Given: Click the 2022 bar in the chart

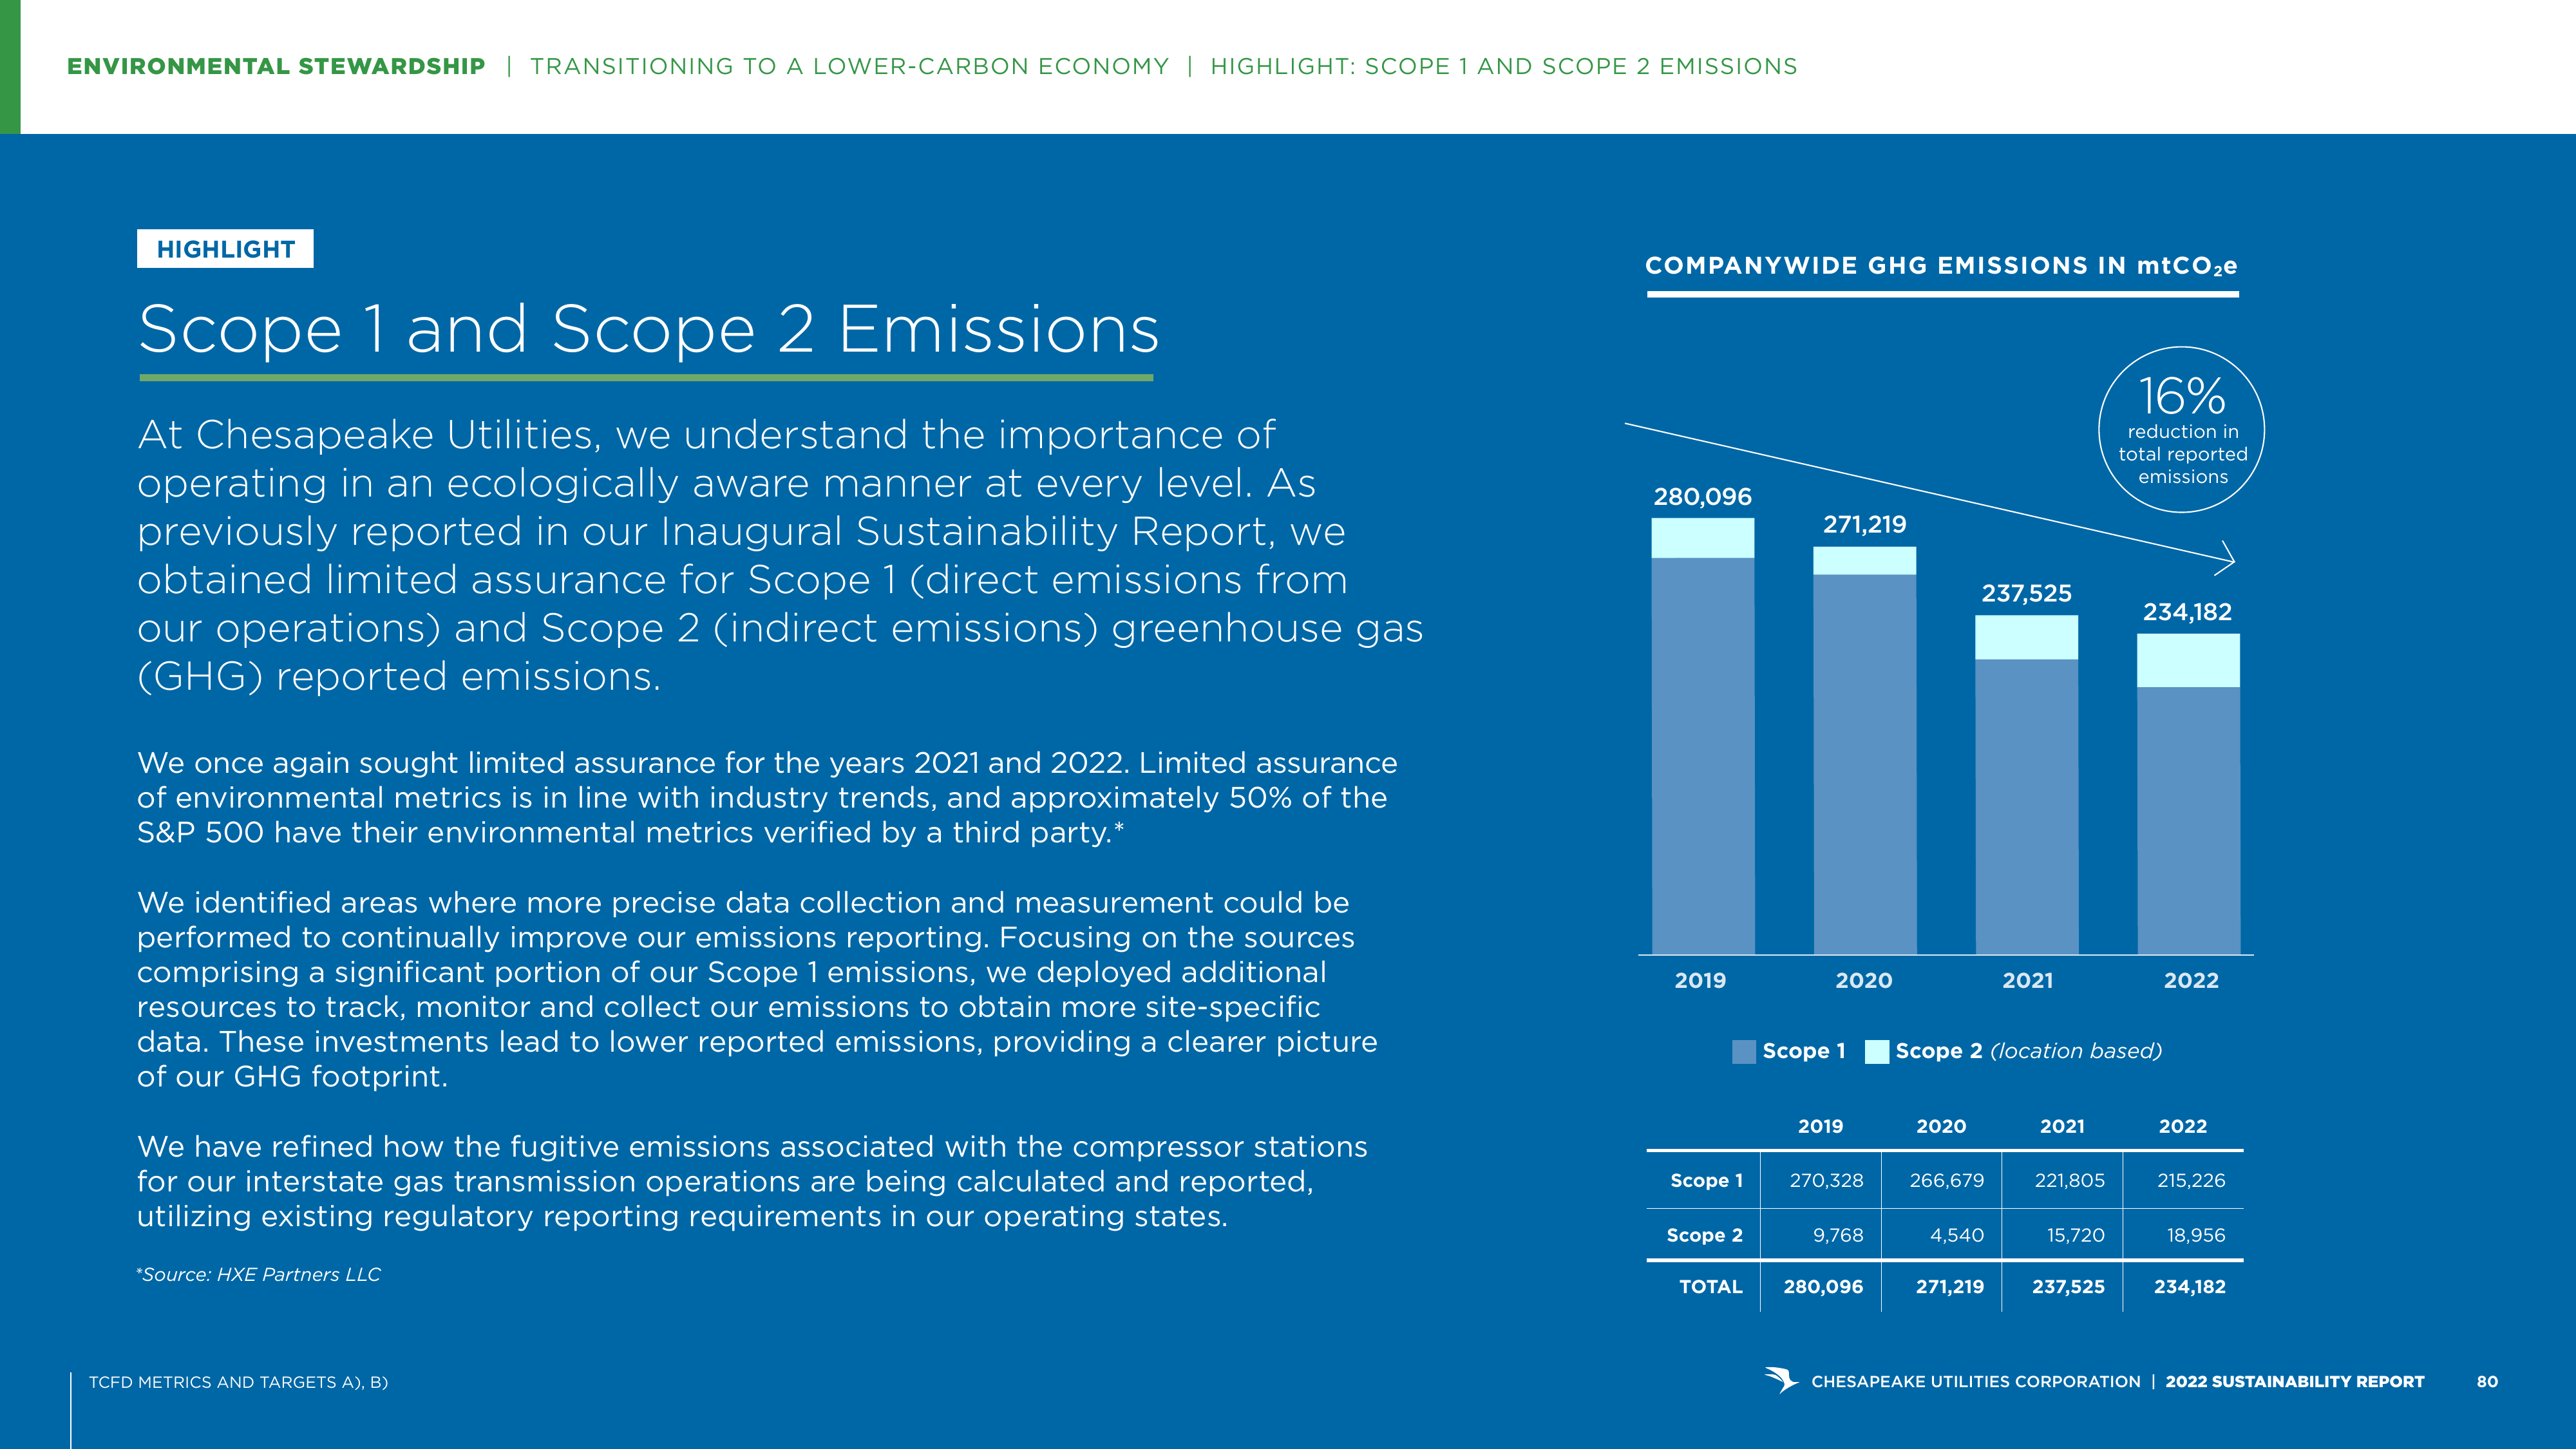Looking at the screenshot, I should 2188,794.
